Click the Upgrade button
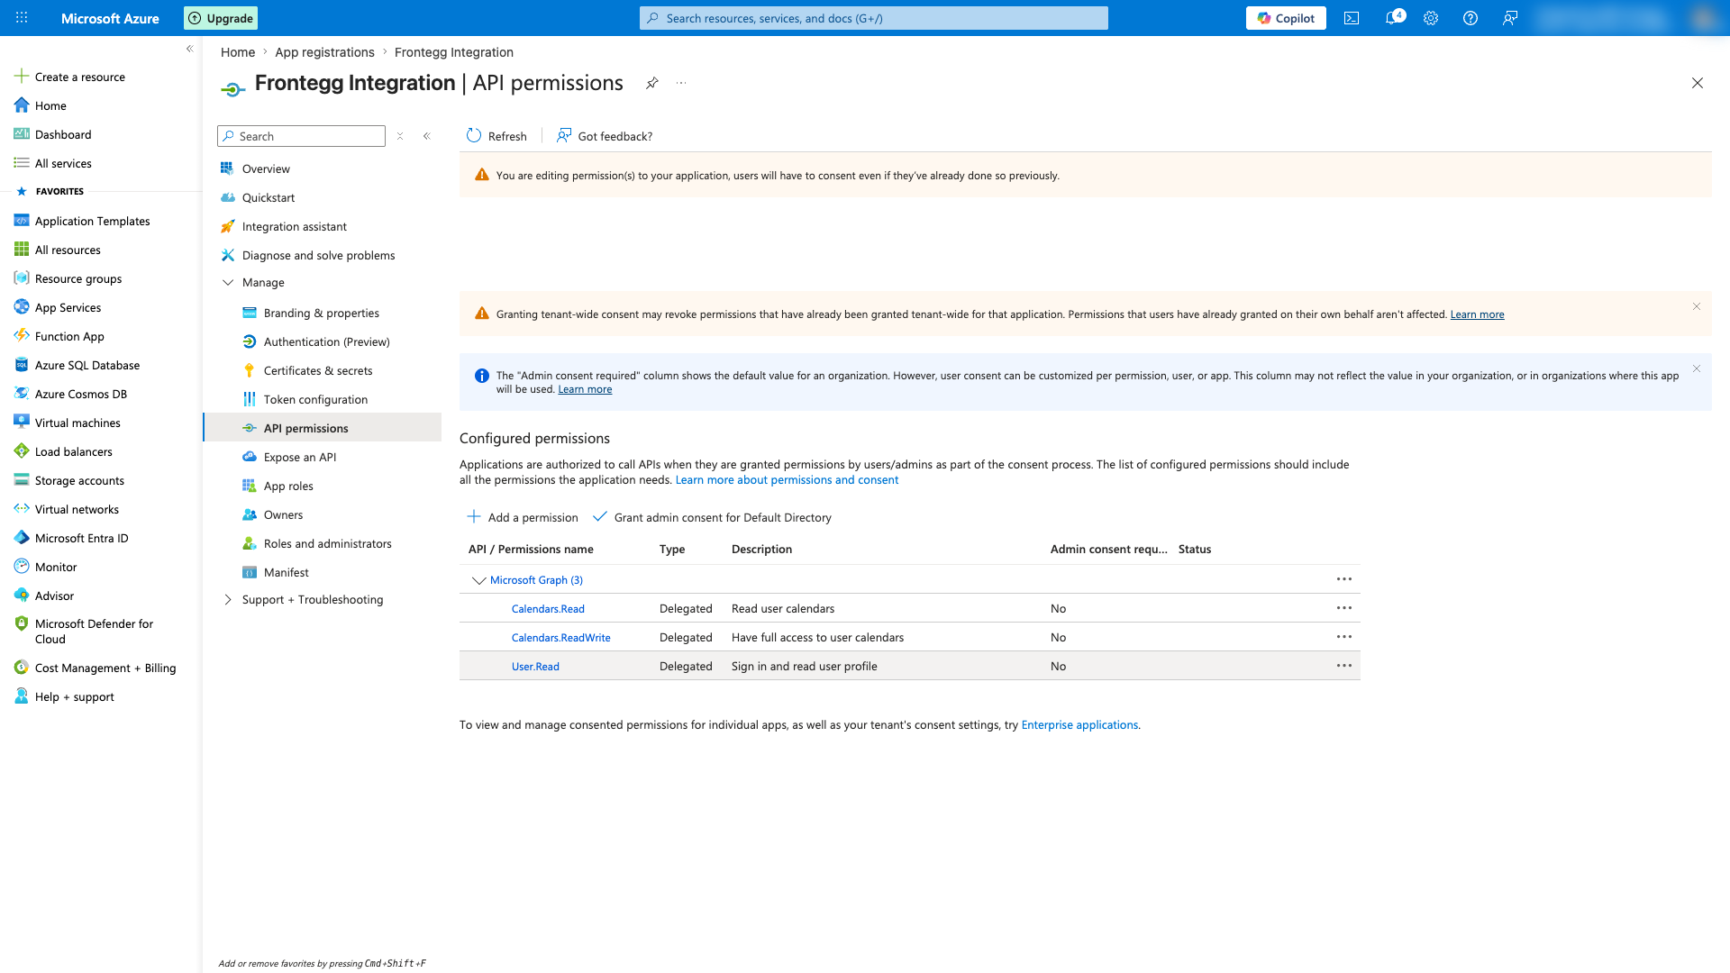Screen dimensions: 1730x973 [x=221, y=18]
